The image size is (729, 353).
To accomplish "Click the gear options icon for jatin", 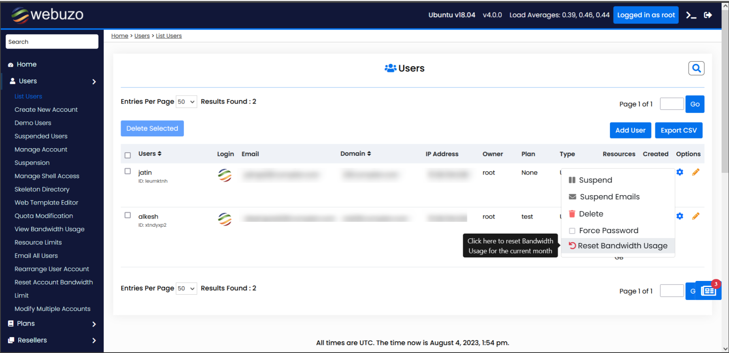I will coord(680,172).
